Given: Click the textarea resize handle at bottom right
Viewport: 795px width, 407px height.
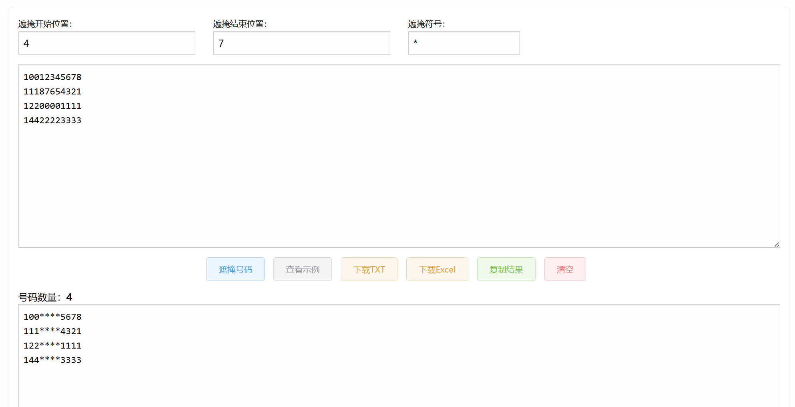Looking at the screenshot, I should (x=777, y=244).
